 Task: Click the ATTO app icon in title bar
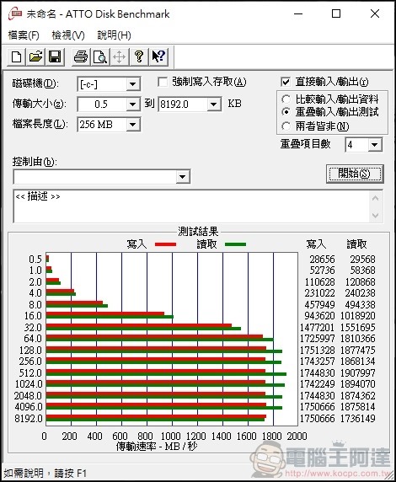pyautogui.click(x=15, y=13)
